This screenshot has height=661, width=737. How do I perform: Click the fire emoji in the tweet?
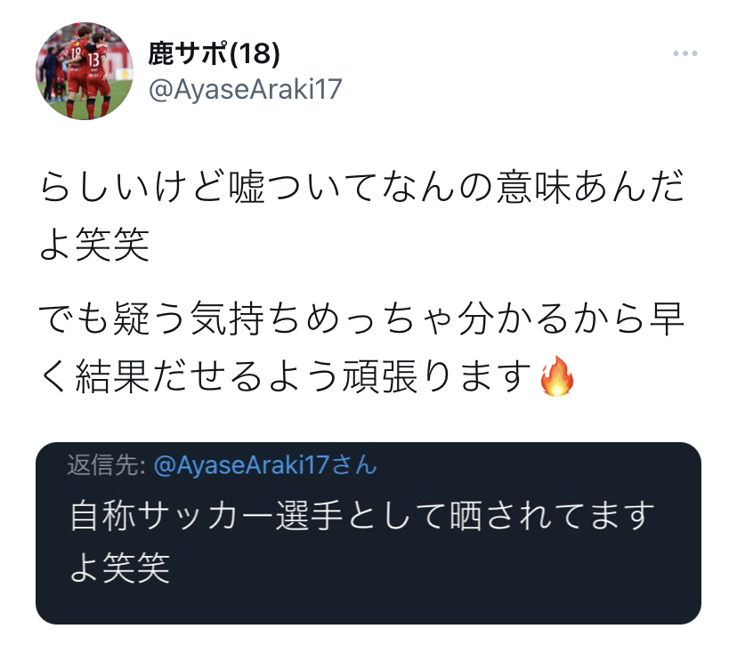(557, 376)
